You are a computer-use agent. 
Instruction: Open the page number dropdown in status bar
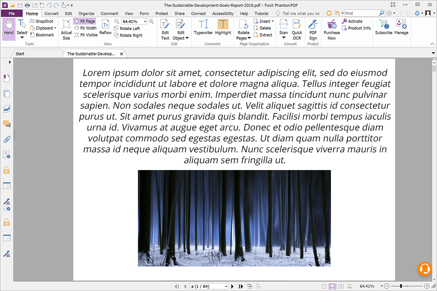click(226, 286)
